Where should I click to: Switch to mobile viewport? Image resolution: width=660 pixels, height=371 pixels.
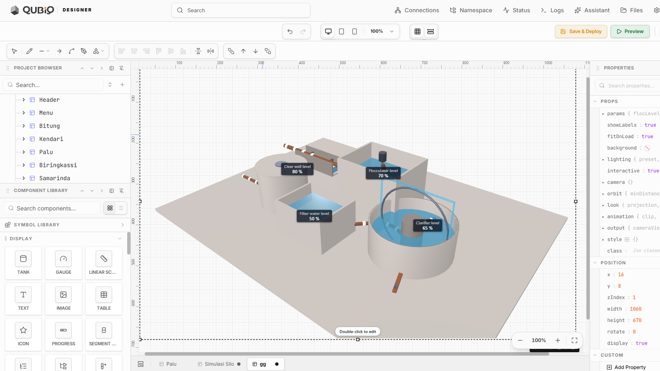[x=355, y=31]
